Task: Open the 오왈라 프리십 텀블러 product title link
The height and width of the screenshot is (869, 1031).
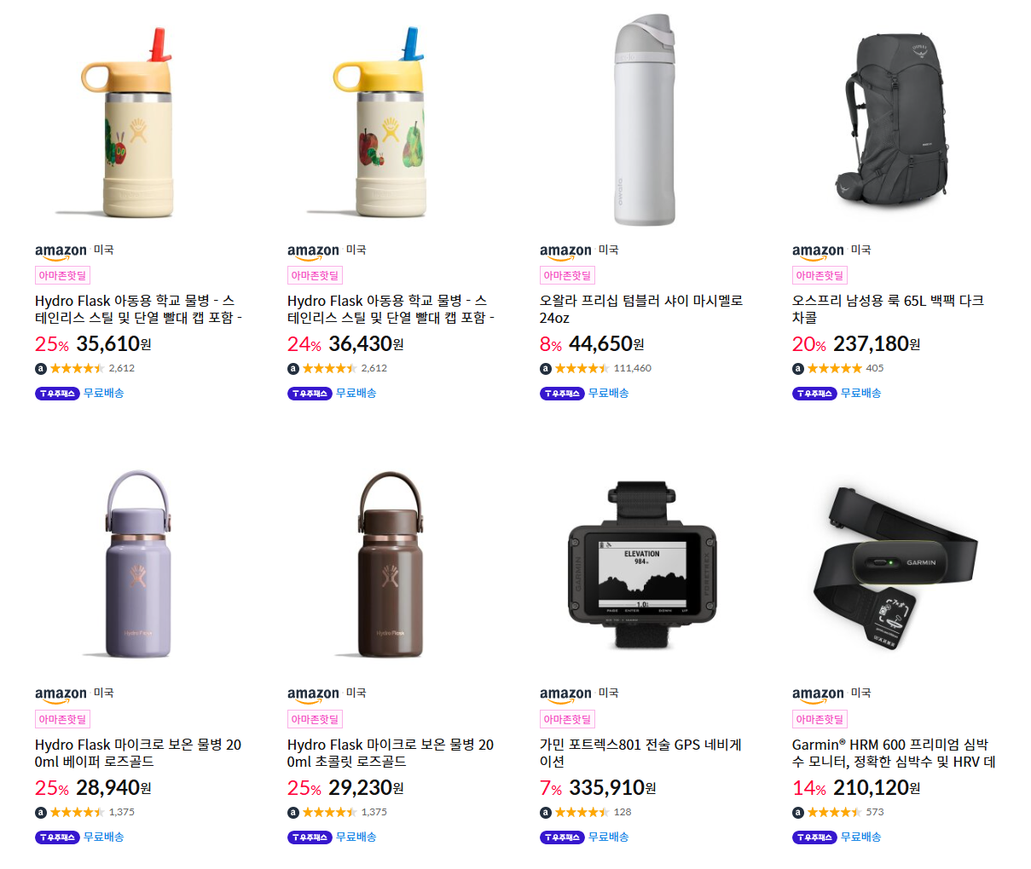Action: [x=641, y=309]
